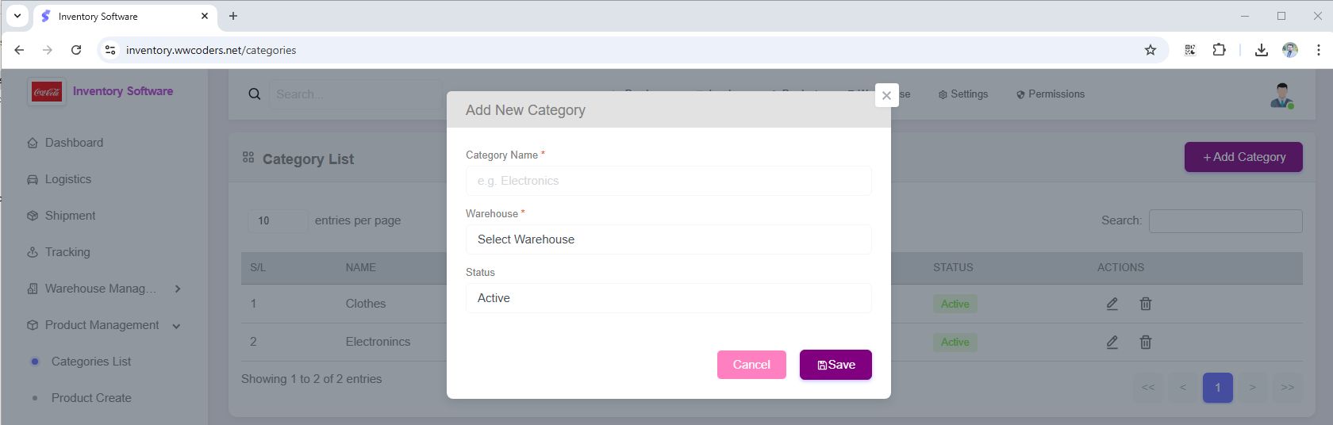The height and width of the screenshot is (425, 1333).
Task: Open the Select Warehouse dropdown
Action: coord(668,239)
